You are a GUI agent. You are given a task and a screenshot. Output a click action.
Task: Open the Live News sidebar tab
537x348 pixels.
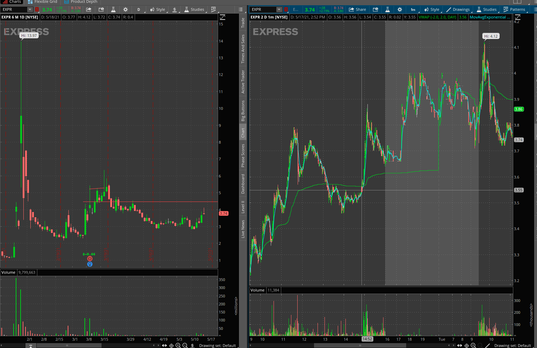tap(243, 229)
